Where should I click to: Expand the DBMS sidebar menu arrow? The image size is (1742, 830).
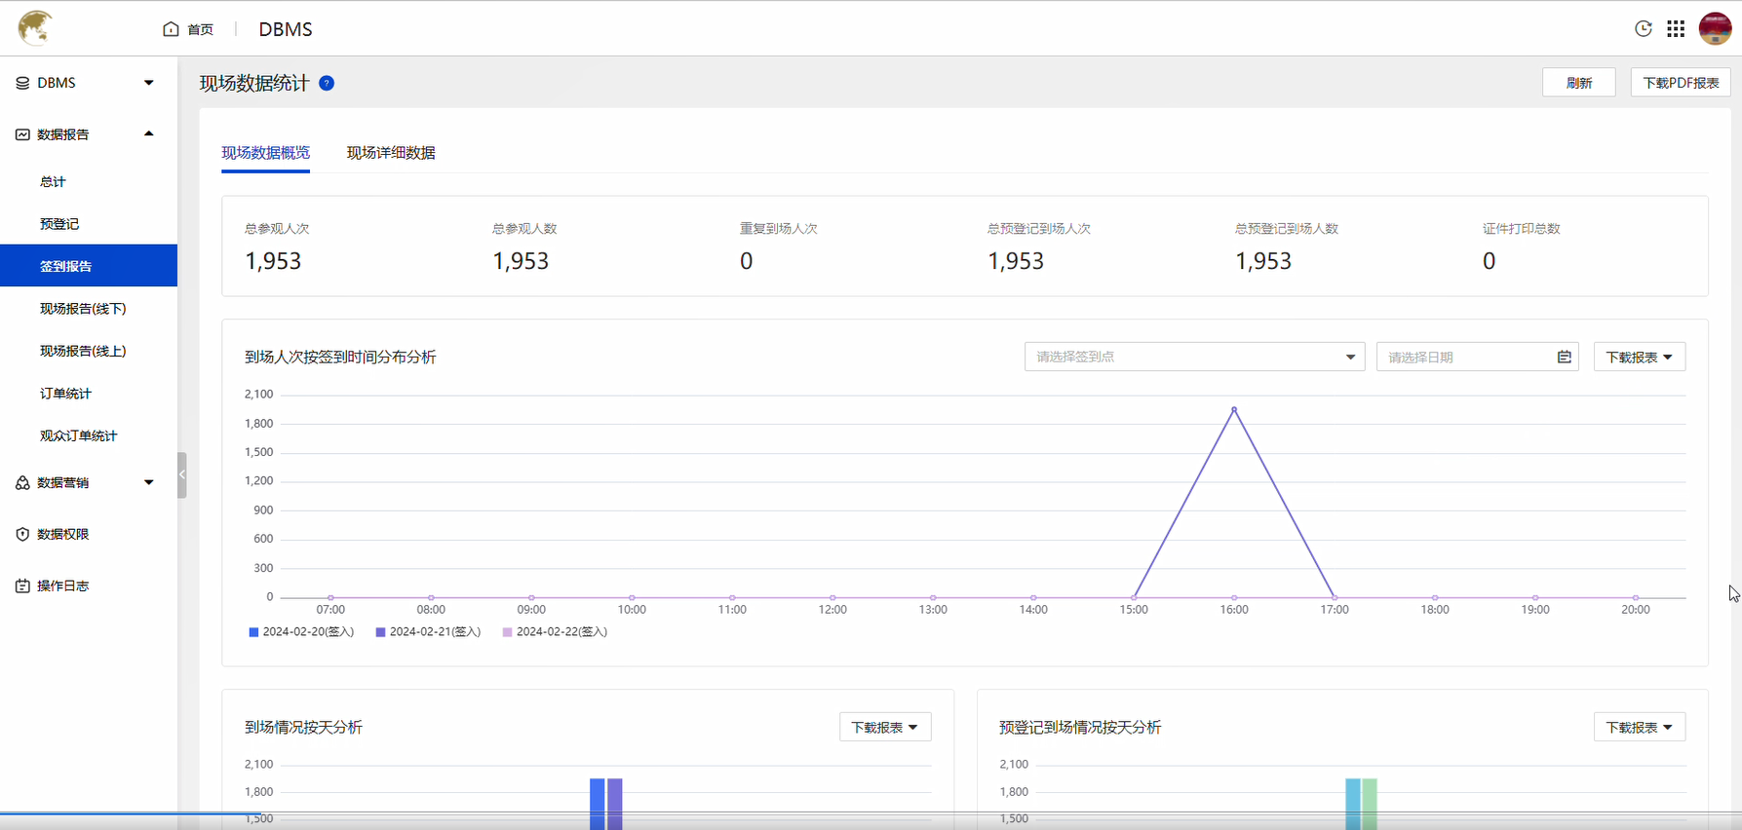coord(149,83)
